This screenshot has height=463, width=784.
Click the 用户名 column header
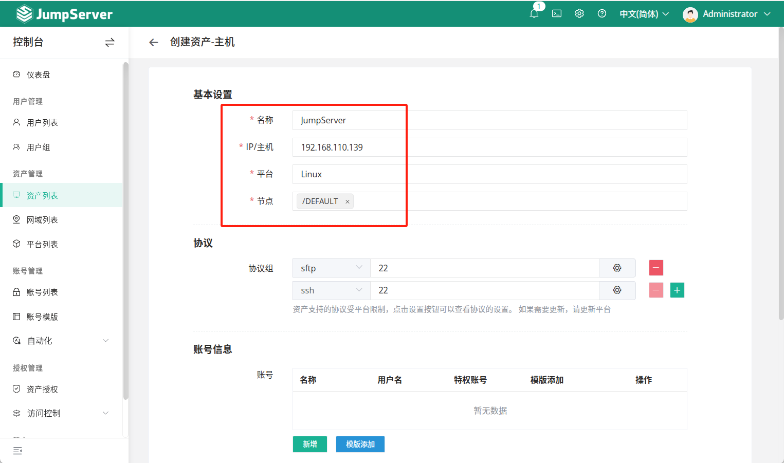pyautogui.click(x=390, y=380)
